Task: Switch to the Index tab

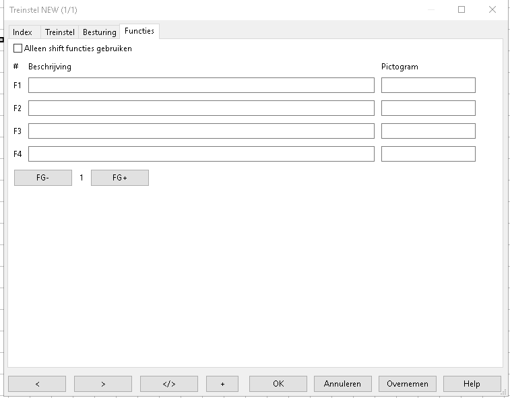Action: [22, 32]
